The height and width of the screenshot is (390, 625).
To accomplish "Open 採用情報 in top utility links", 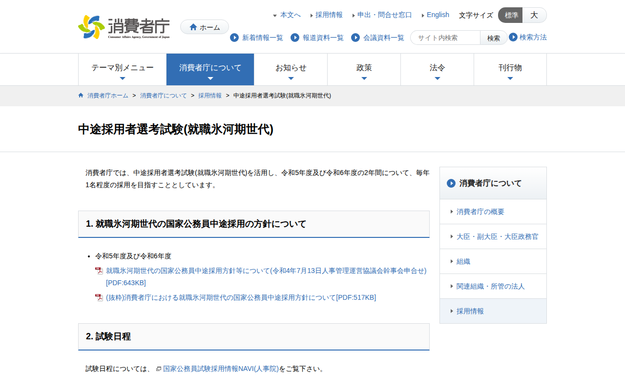I will [x=329, y=15].
